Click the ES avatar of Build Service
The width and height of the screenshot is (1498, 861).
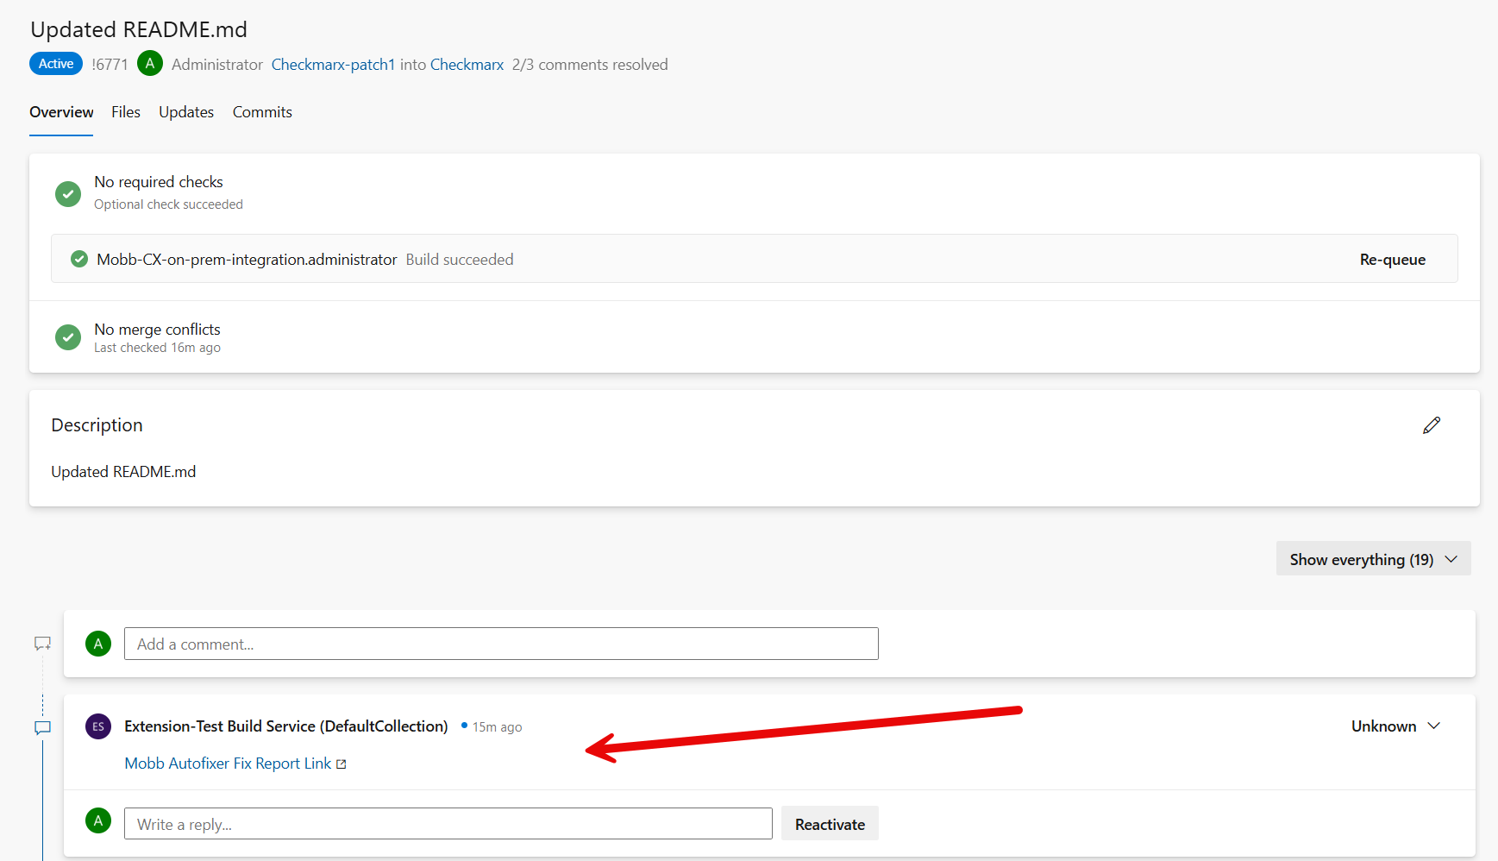coord(98,726)
